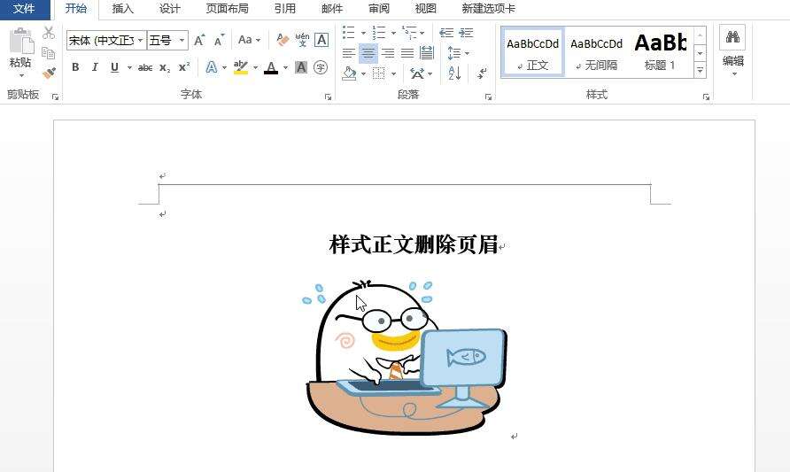Expand the styles gallery more button
Image resolution: width=790 pixels, height=472 pixels.
coord(700,70)
